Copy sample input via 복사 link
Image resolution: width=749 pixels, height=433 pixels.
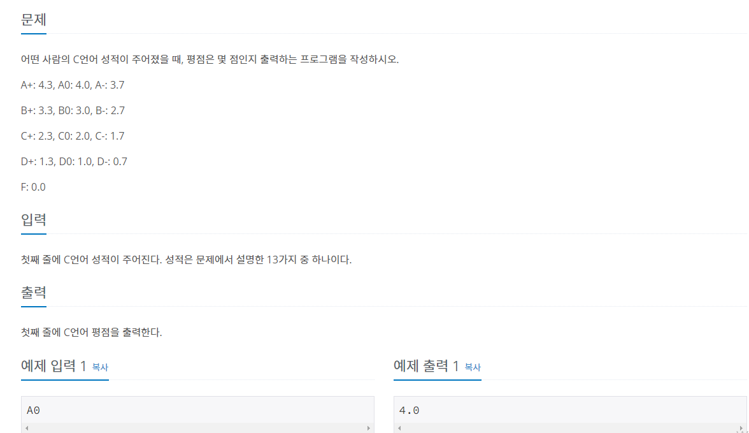click(100, 367)
